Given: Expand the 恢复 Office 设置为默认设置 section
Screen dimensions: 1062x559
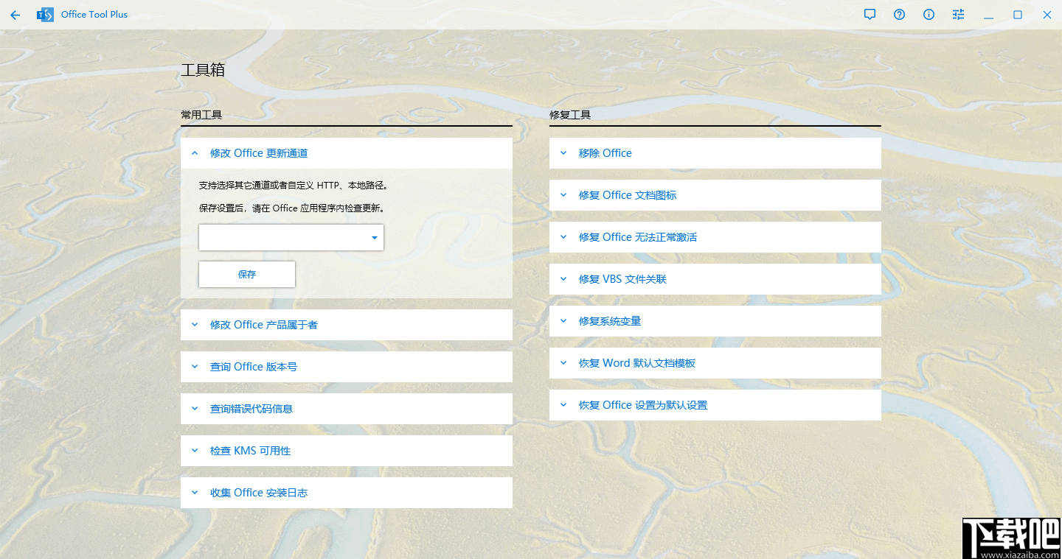Looking at the screenshot, I should click(563, 404).
